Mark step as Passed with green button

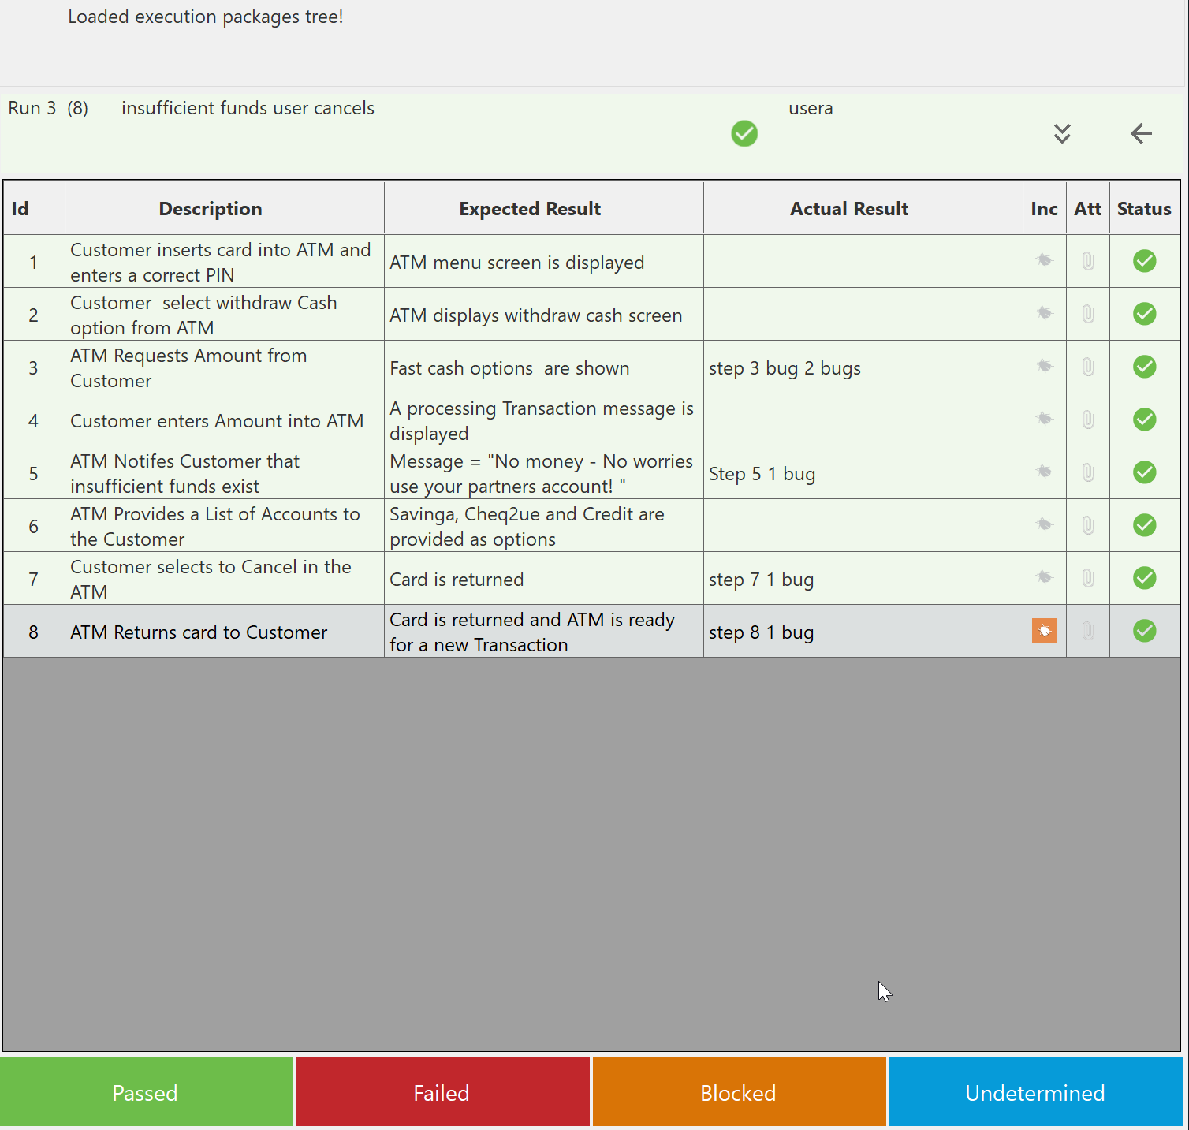[x=146, y=1092]
